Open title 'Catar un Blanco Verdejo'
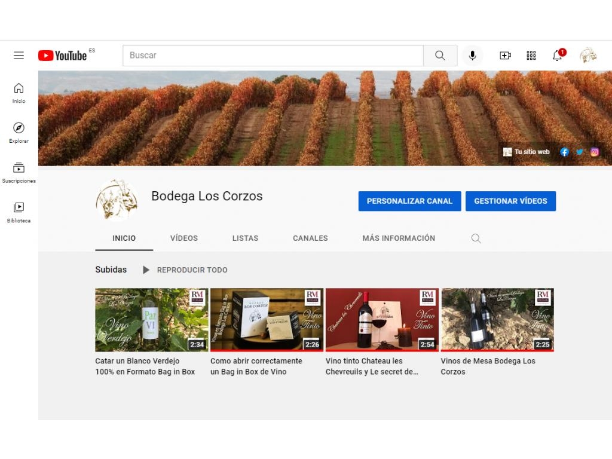 click(x=145, y=366)
